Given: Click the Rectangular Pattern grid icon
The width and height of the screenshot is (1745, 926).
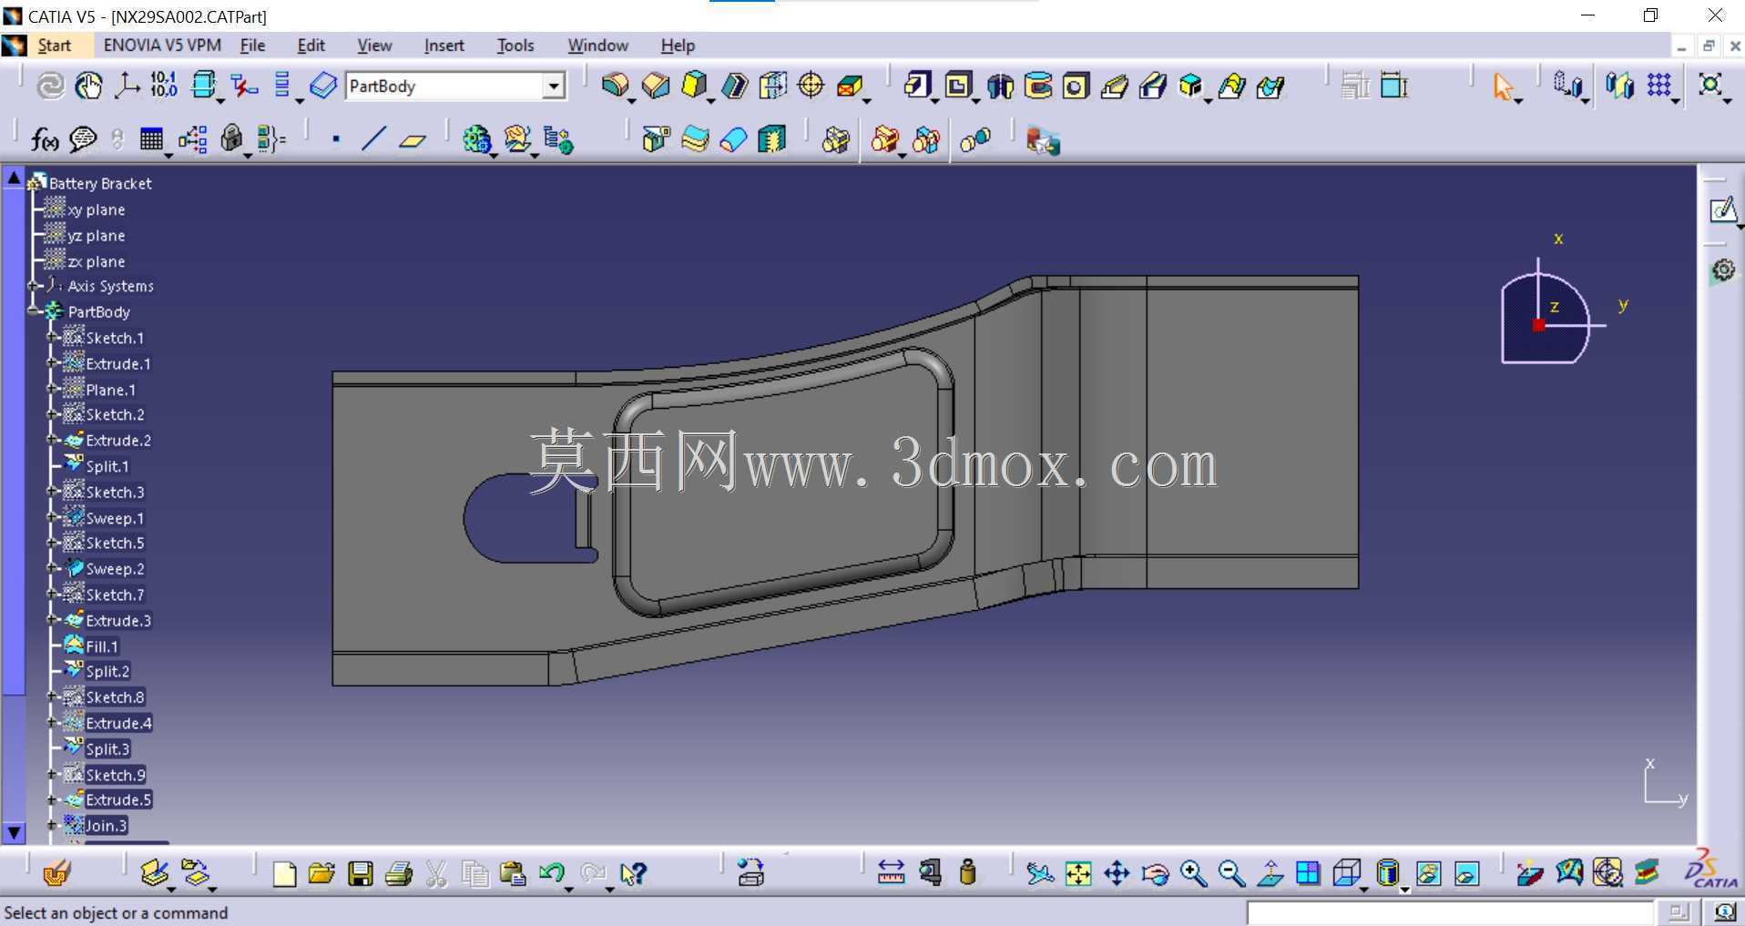Looking at the screenshot, I should [x=1659, y=86].
